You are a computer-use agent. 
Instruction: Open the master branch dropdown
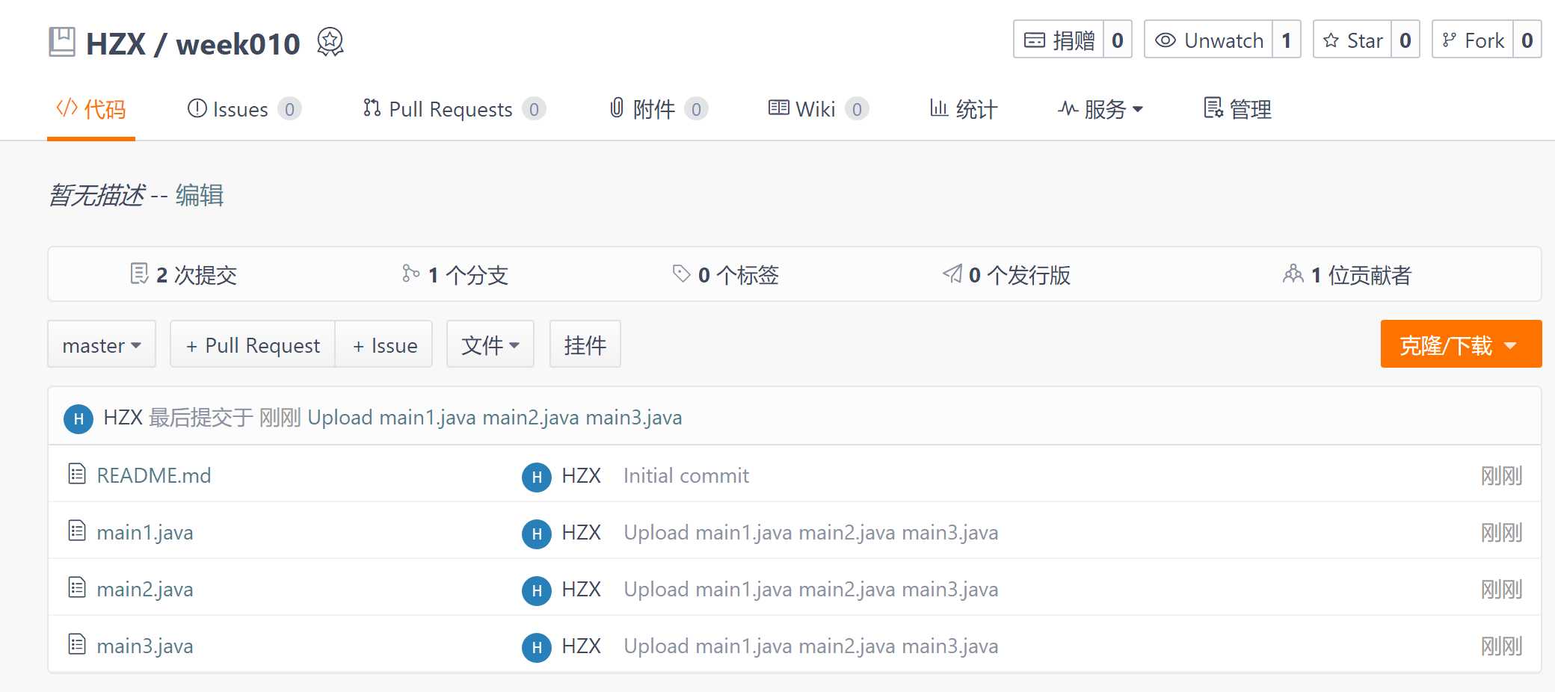click(102, 345)
